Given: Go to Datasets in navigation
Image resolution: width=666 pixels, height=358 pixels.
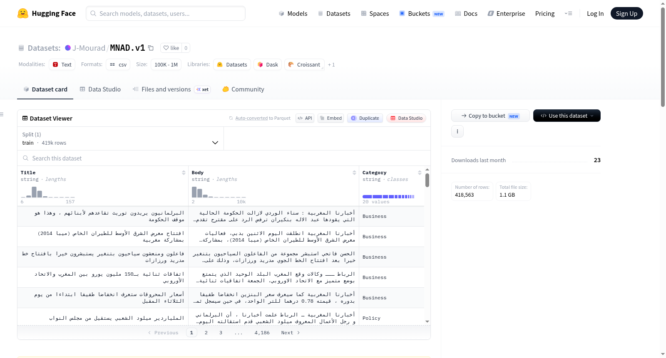Looking at the screenshot, I should [x=334, y=13].
